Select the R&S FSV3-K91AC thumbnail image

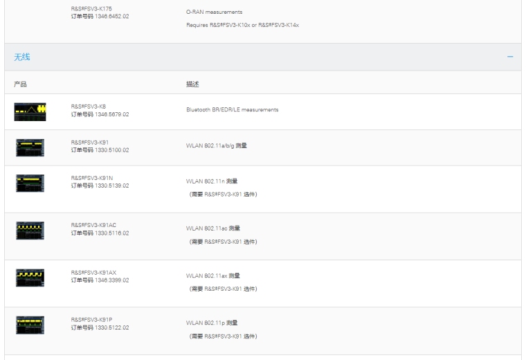pos(30,230)
